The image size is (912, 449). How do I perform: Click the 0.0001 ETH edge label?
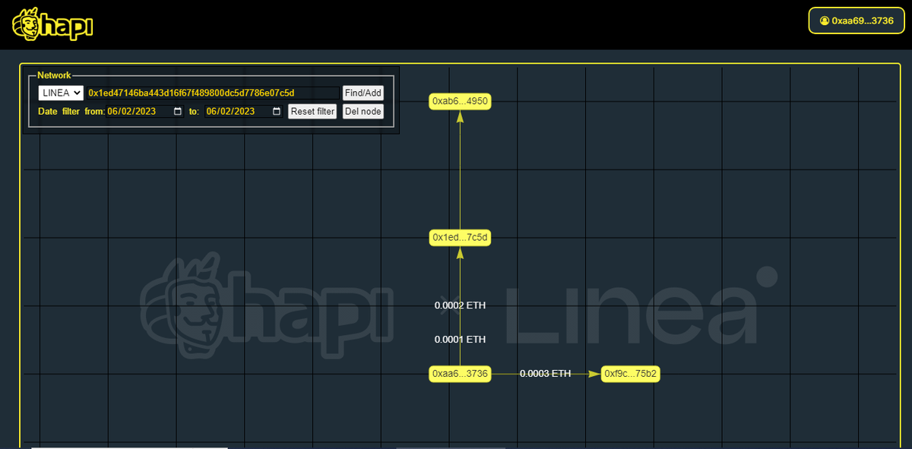pyautogui.click(x=460, y=340)
